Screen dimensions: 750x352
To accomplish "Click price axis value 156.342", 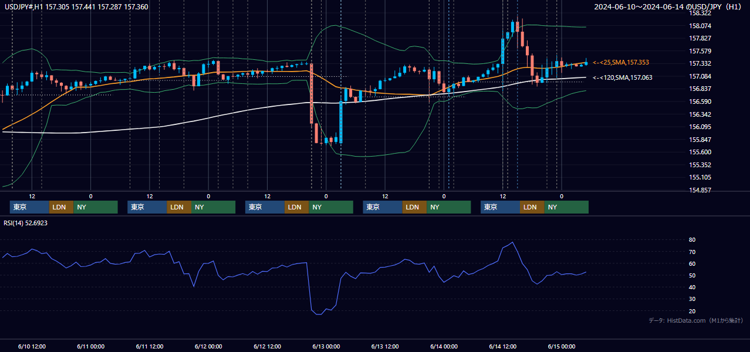I will tap(701, 114).
